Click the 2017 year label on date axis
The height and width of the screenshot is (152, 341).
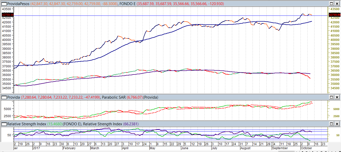(x=37, y=148)
